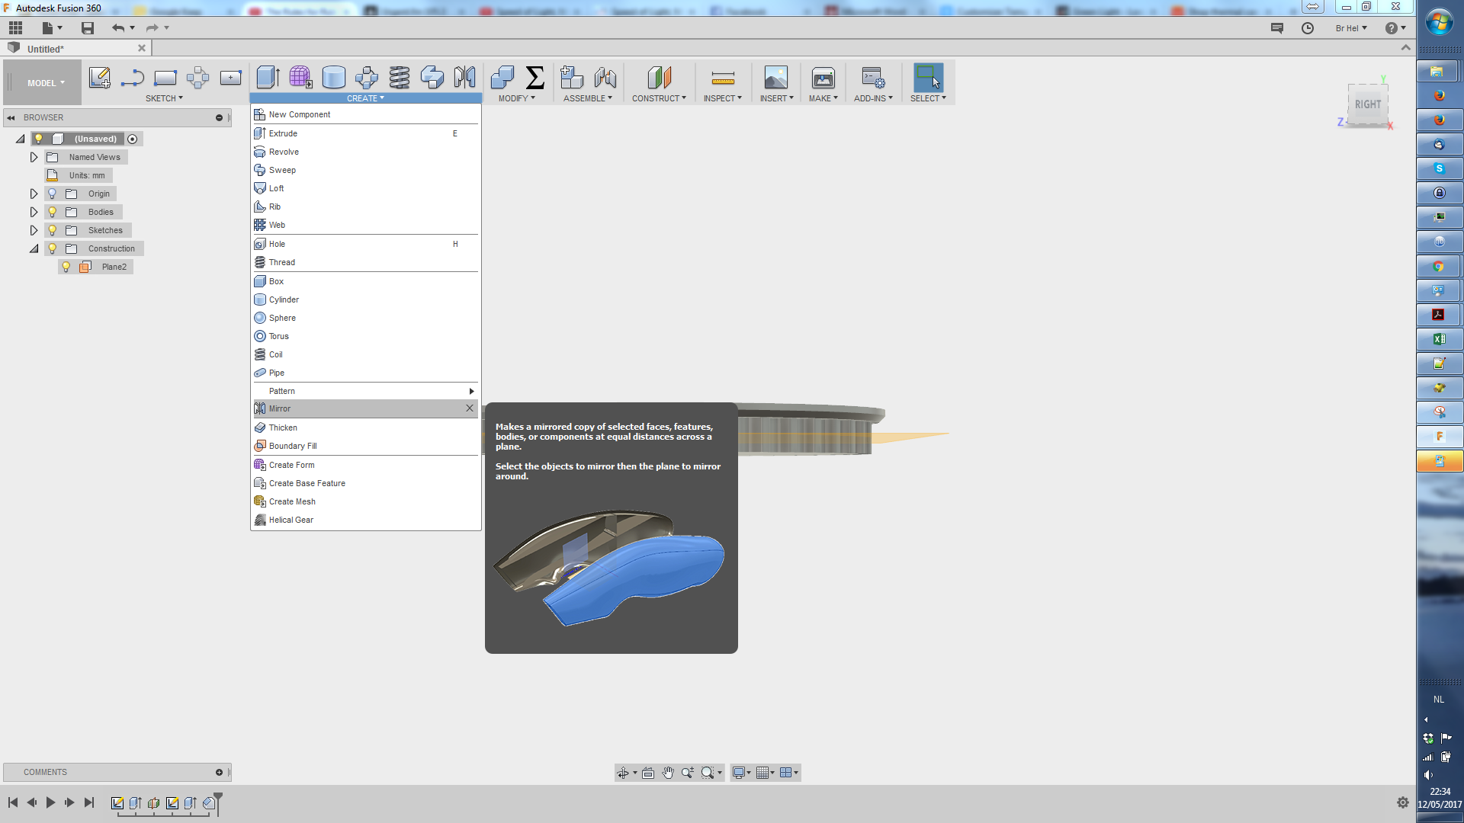Toggle Sketches folder visibility lightbulb

tap(53, 230)
